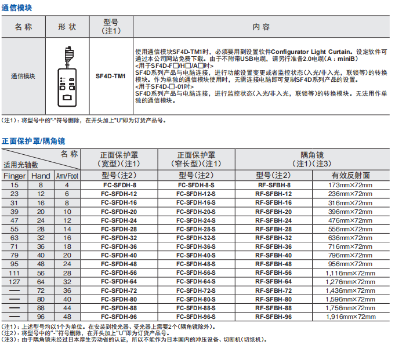This screenshot has width=395, height=345.
Task: Click the FC-SFDH-72-S model cell
Action: click(x=196, y=290)
